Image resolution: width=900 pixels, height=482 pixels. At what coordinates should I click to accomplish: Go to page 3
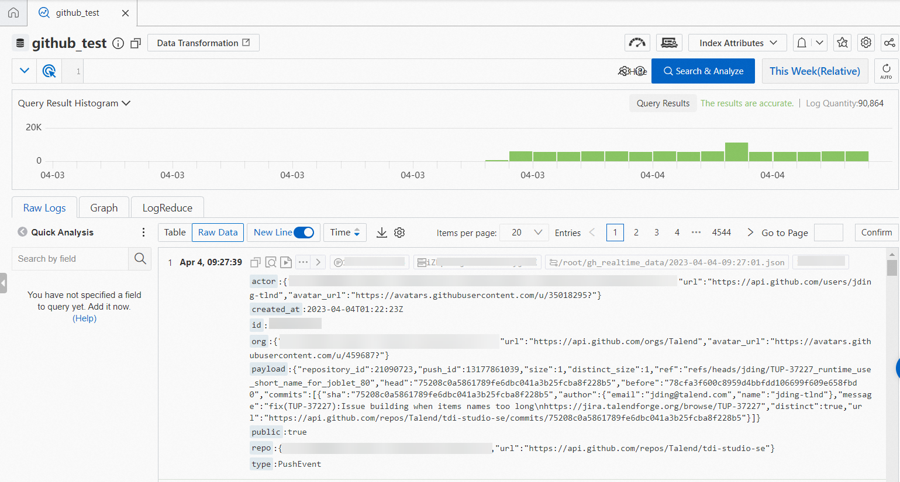click(657, 233)
